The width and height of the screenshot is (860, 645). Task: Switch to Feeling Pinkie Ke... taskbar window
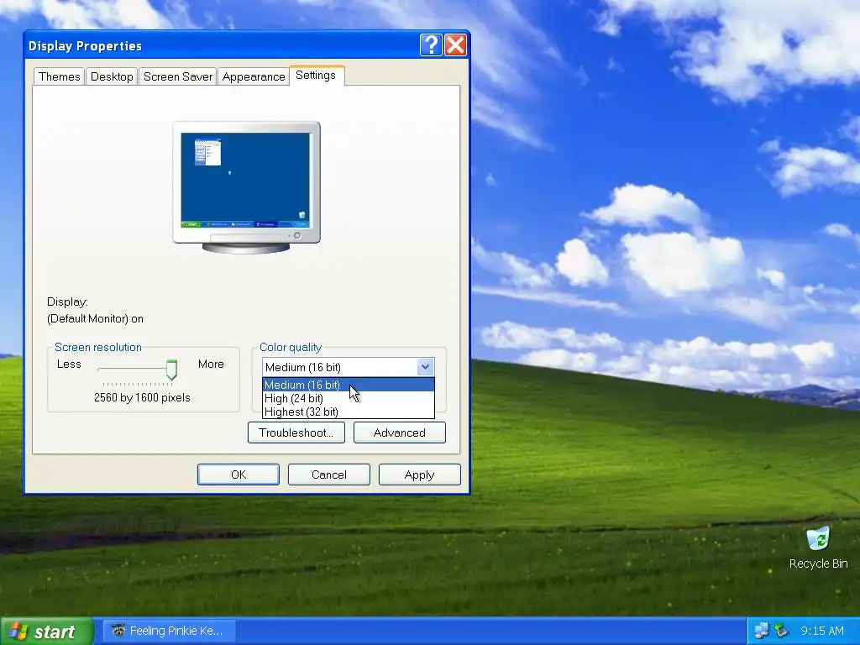point(170,632)
